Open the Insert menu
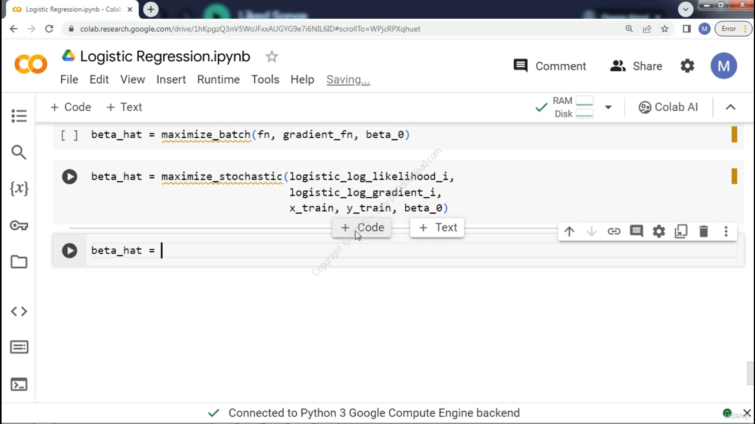The height and width of the screenshot is (424, 755). [171, 79]
